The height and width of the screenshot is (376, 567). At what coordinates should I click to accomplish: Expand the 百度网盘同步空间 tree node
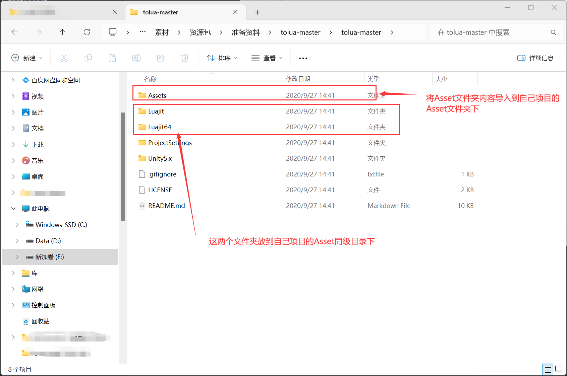pyautogui.click(x=13, y=80)
